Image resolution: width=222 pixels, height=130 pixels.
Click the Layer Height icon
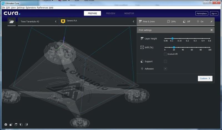tap(142, 38)
